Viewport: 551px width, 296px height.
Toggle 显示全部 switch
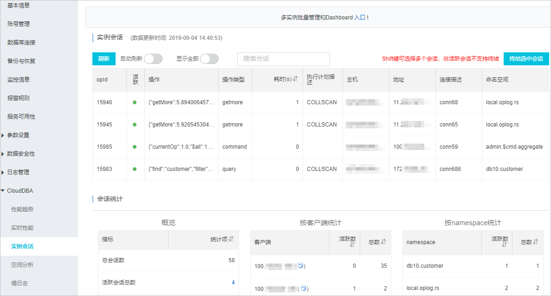point(209,58)
